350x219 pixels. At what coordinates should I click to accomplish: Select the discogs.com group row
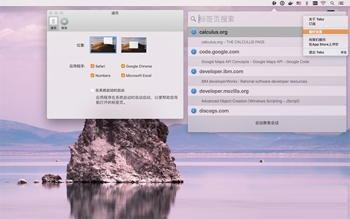tap(267, 111)
